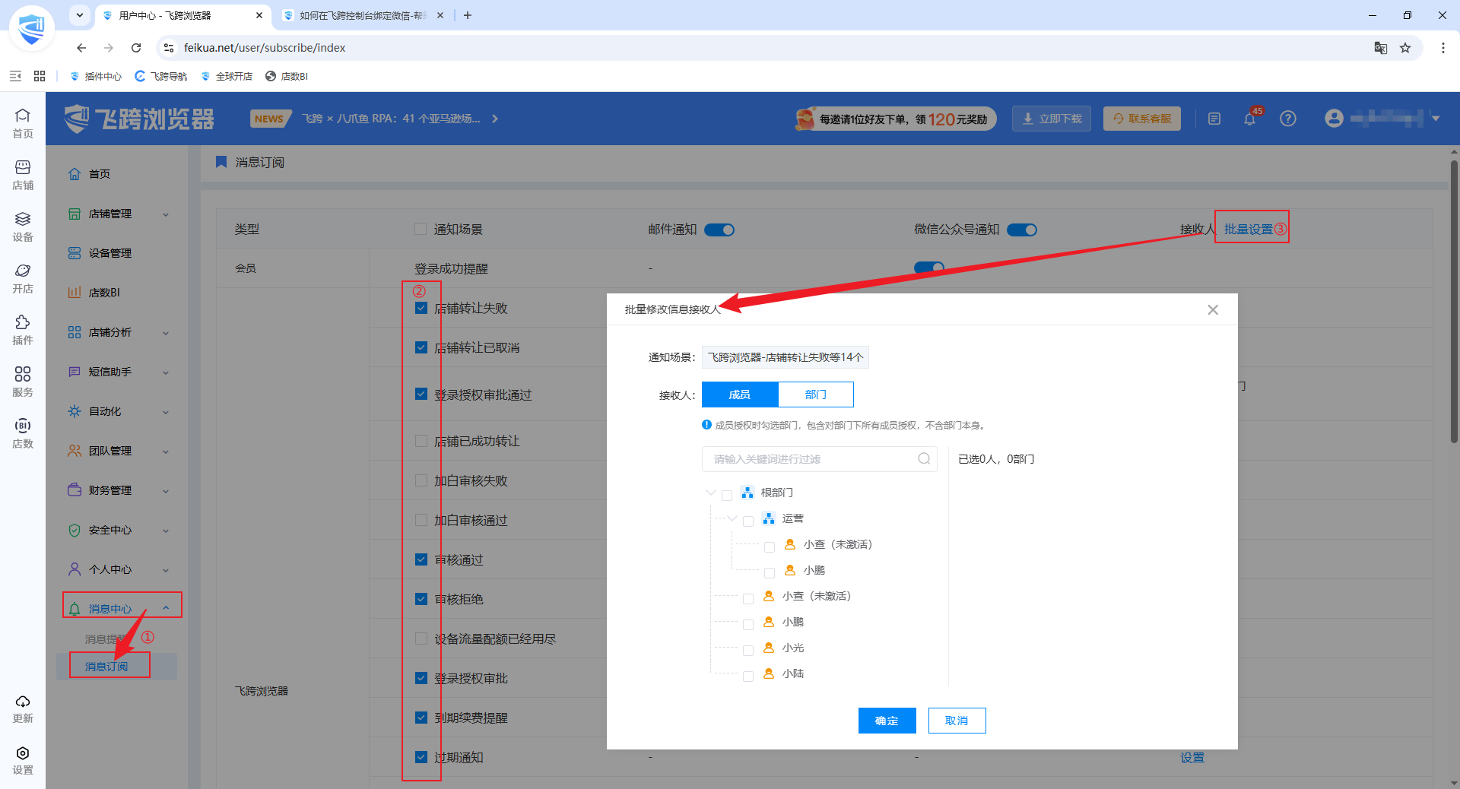The image size is (1460, 789).
Task: Check the 加白审核失败 checkbox
Action: click(421, 480)
